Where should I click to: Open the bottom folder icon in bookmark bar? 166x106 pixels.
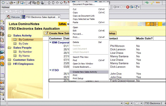coord(2,94)
